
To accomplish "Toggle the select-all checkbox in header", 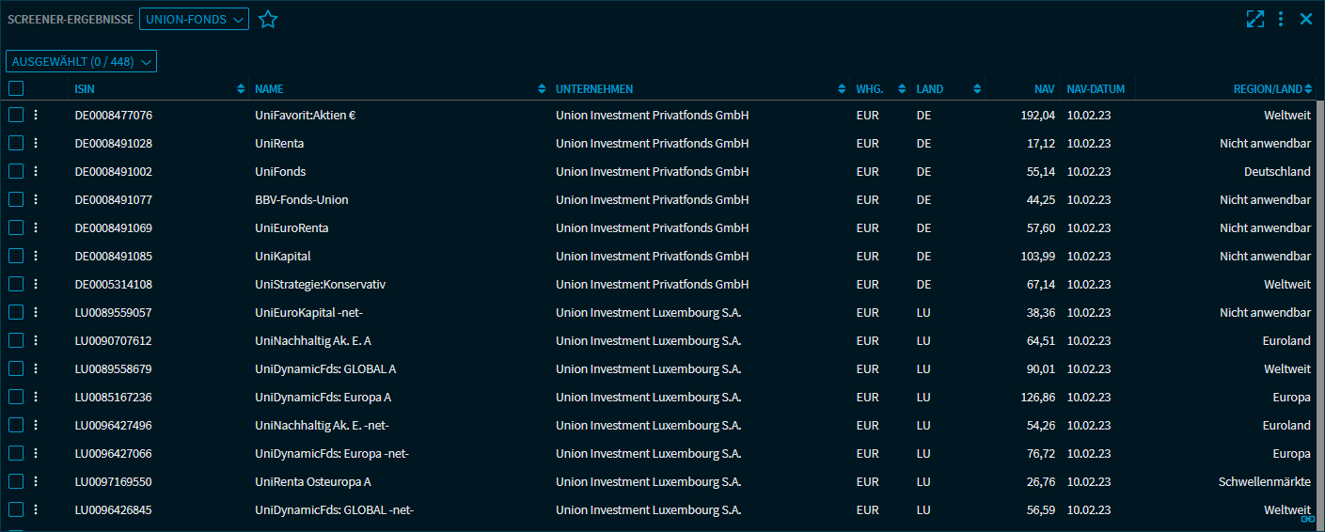I will tap(16, 88).
